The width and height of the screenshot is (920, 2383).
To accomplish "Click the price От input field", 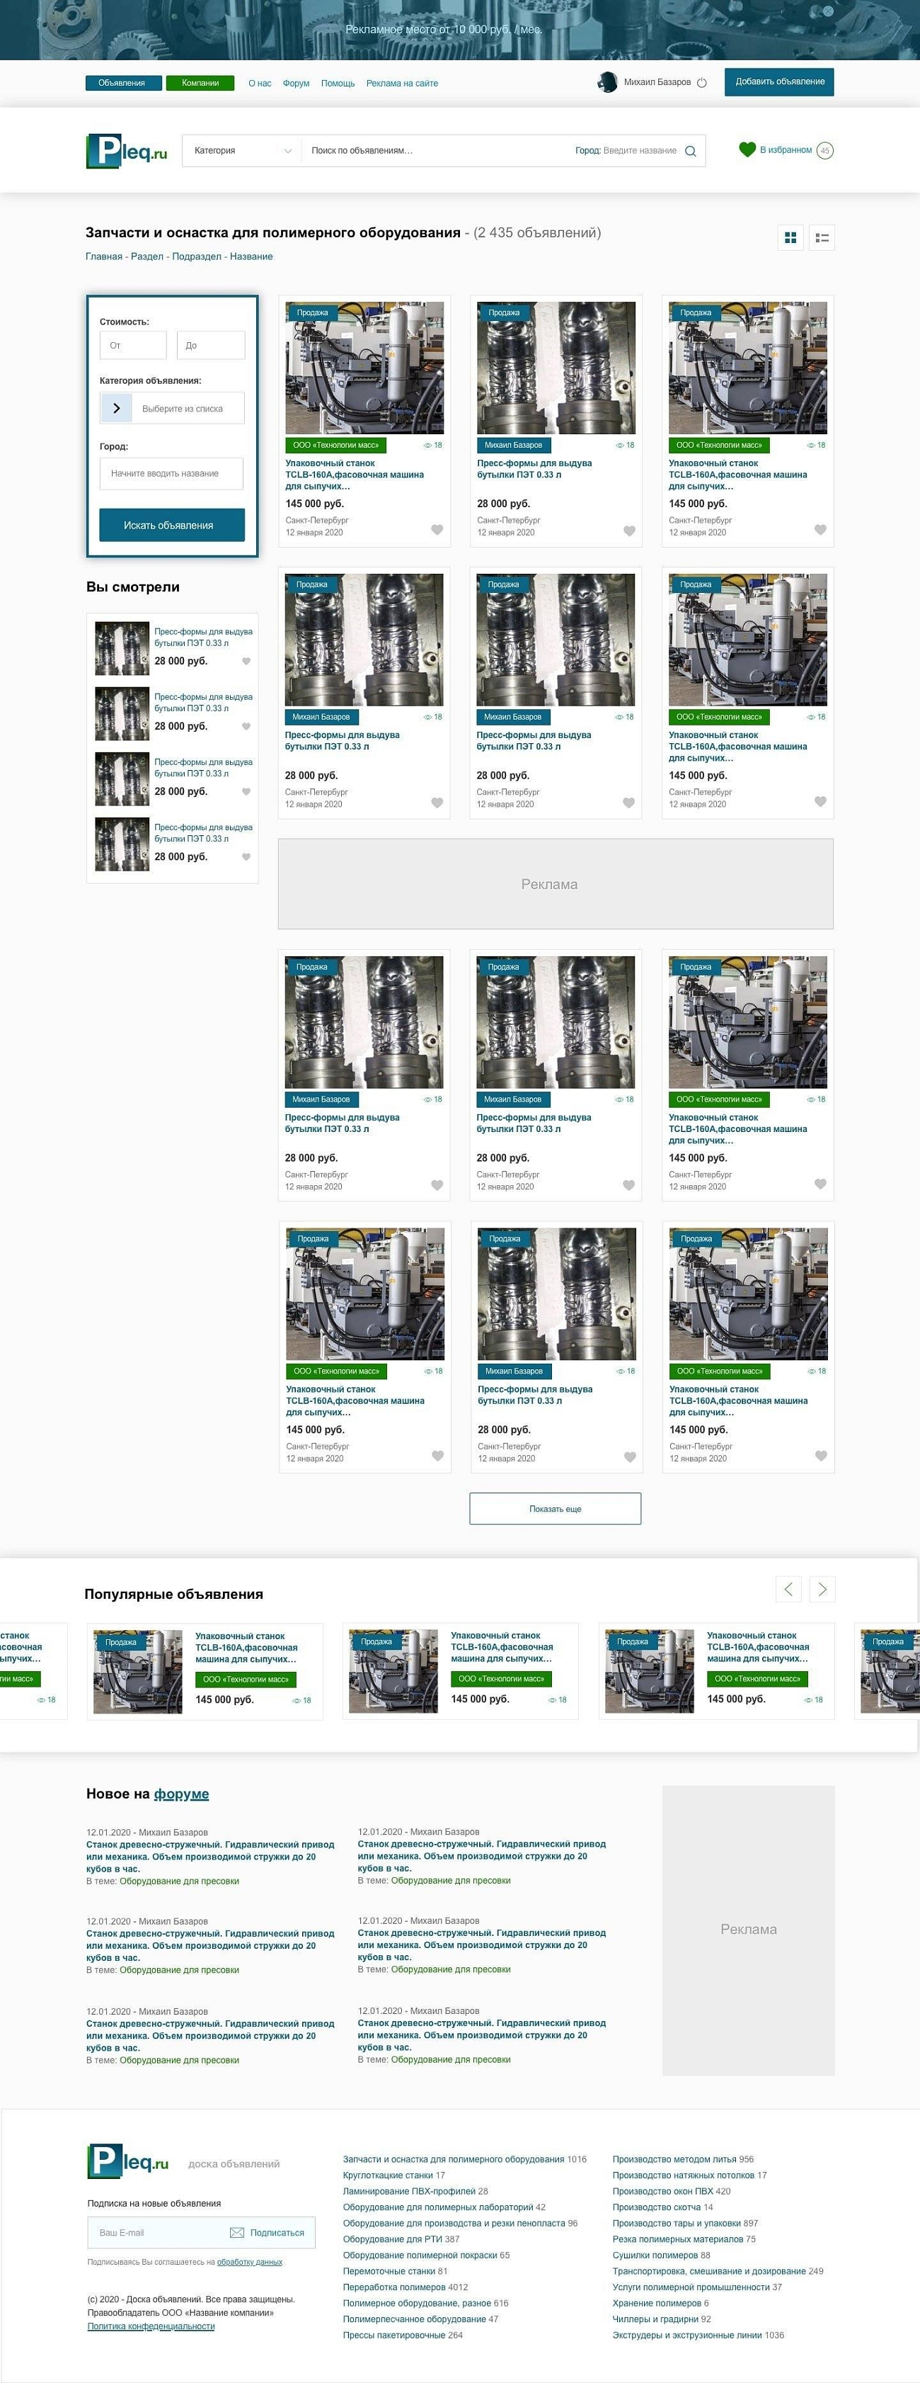I will pos(132,345).
